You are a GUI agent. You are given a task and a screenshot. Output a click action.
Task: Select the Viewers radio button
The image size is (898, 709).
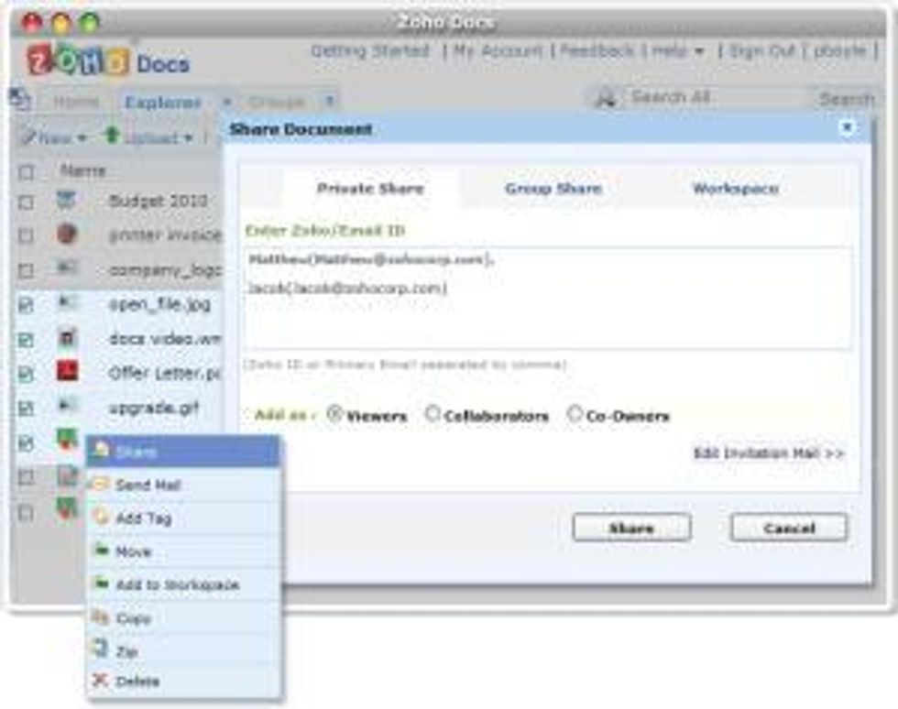point(334,414)
